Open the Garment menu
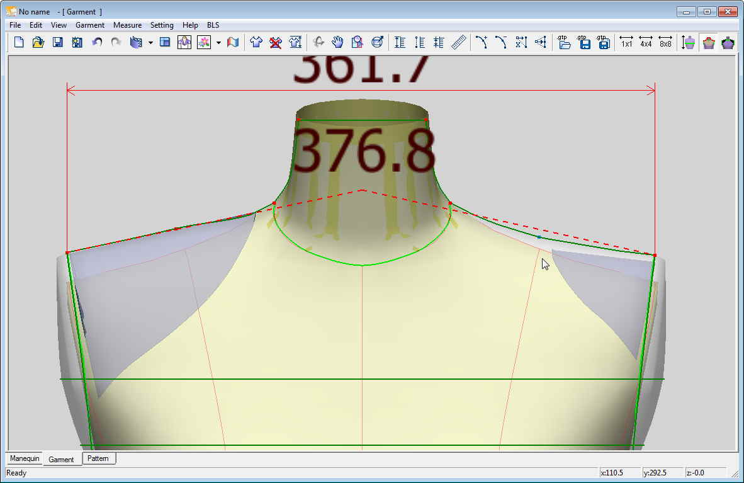The image size is (744, 483). click(90, 25)
